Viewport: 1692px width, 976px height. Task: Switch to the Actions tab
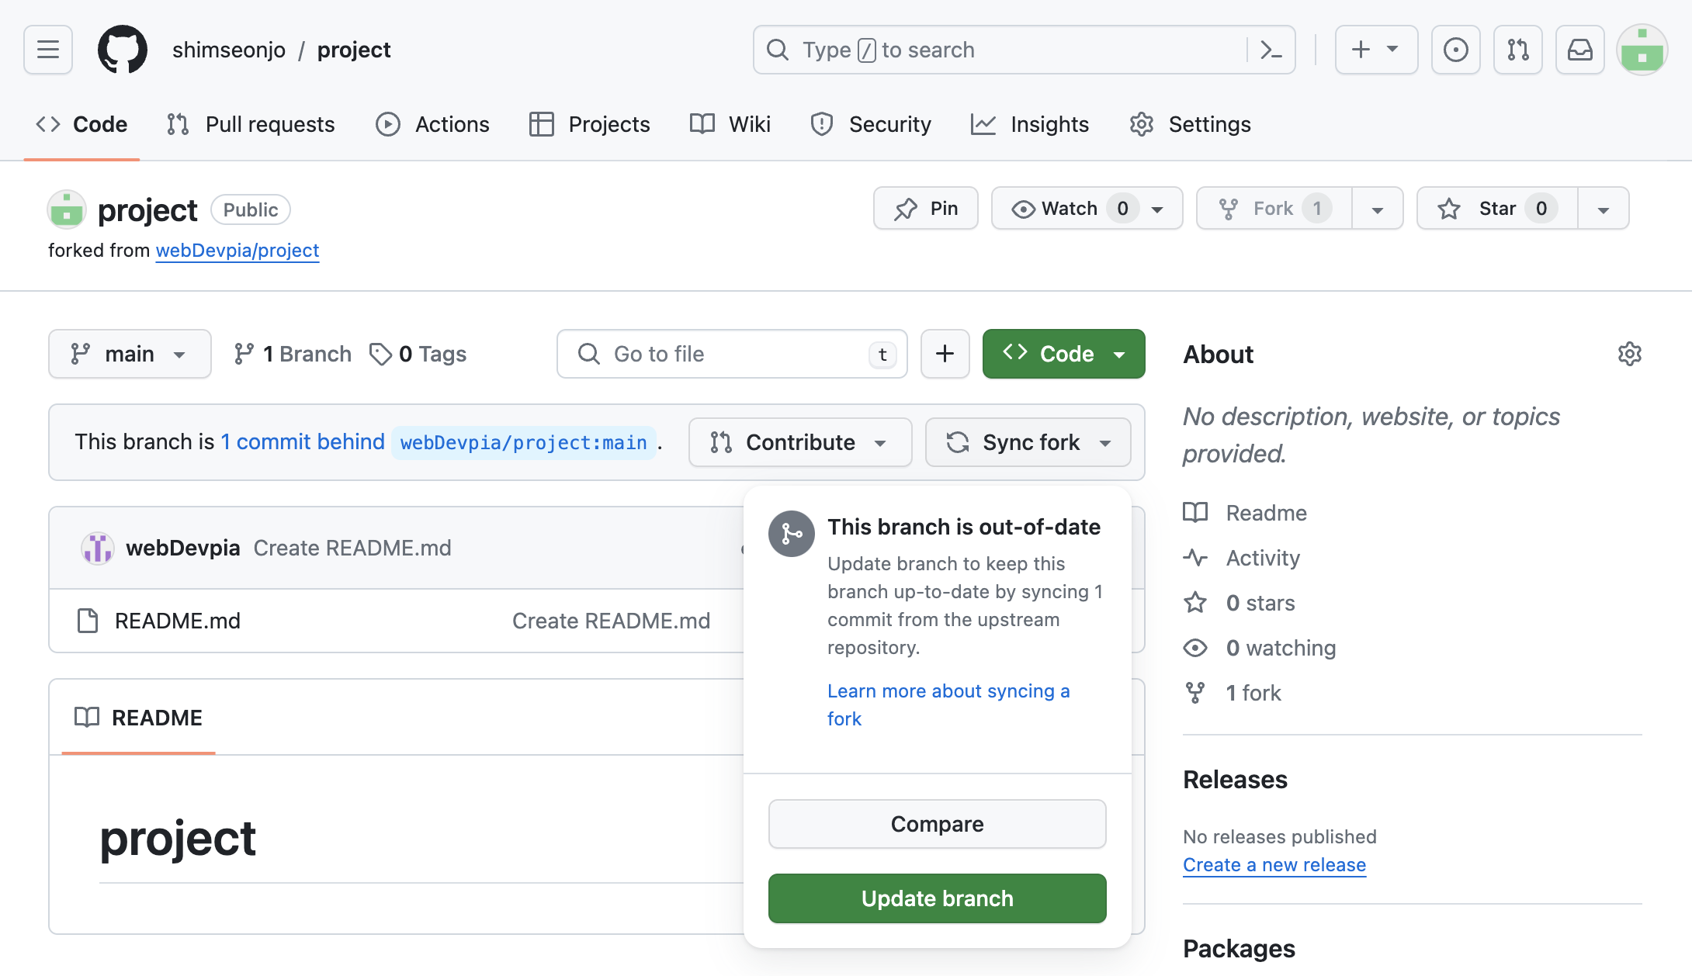pos(432,124)
